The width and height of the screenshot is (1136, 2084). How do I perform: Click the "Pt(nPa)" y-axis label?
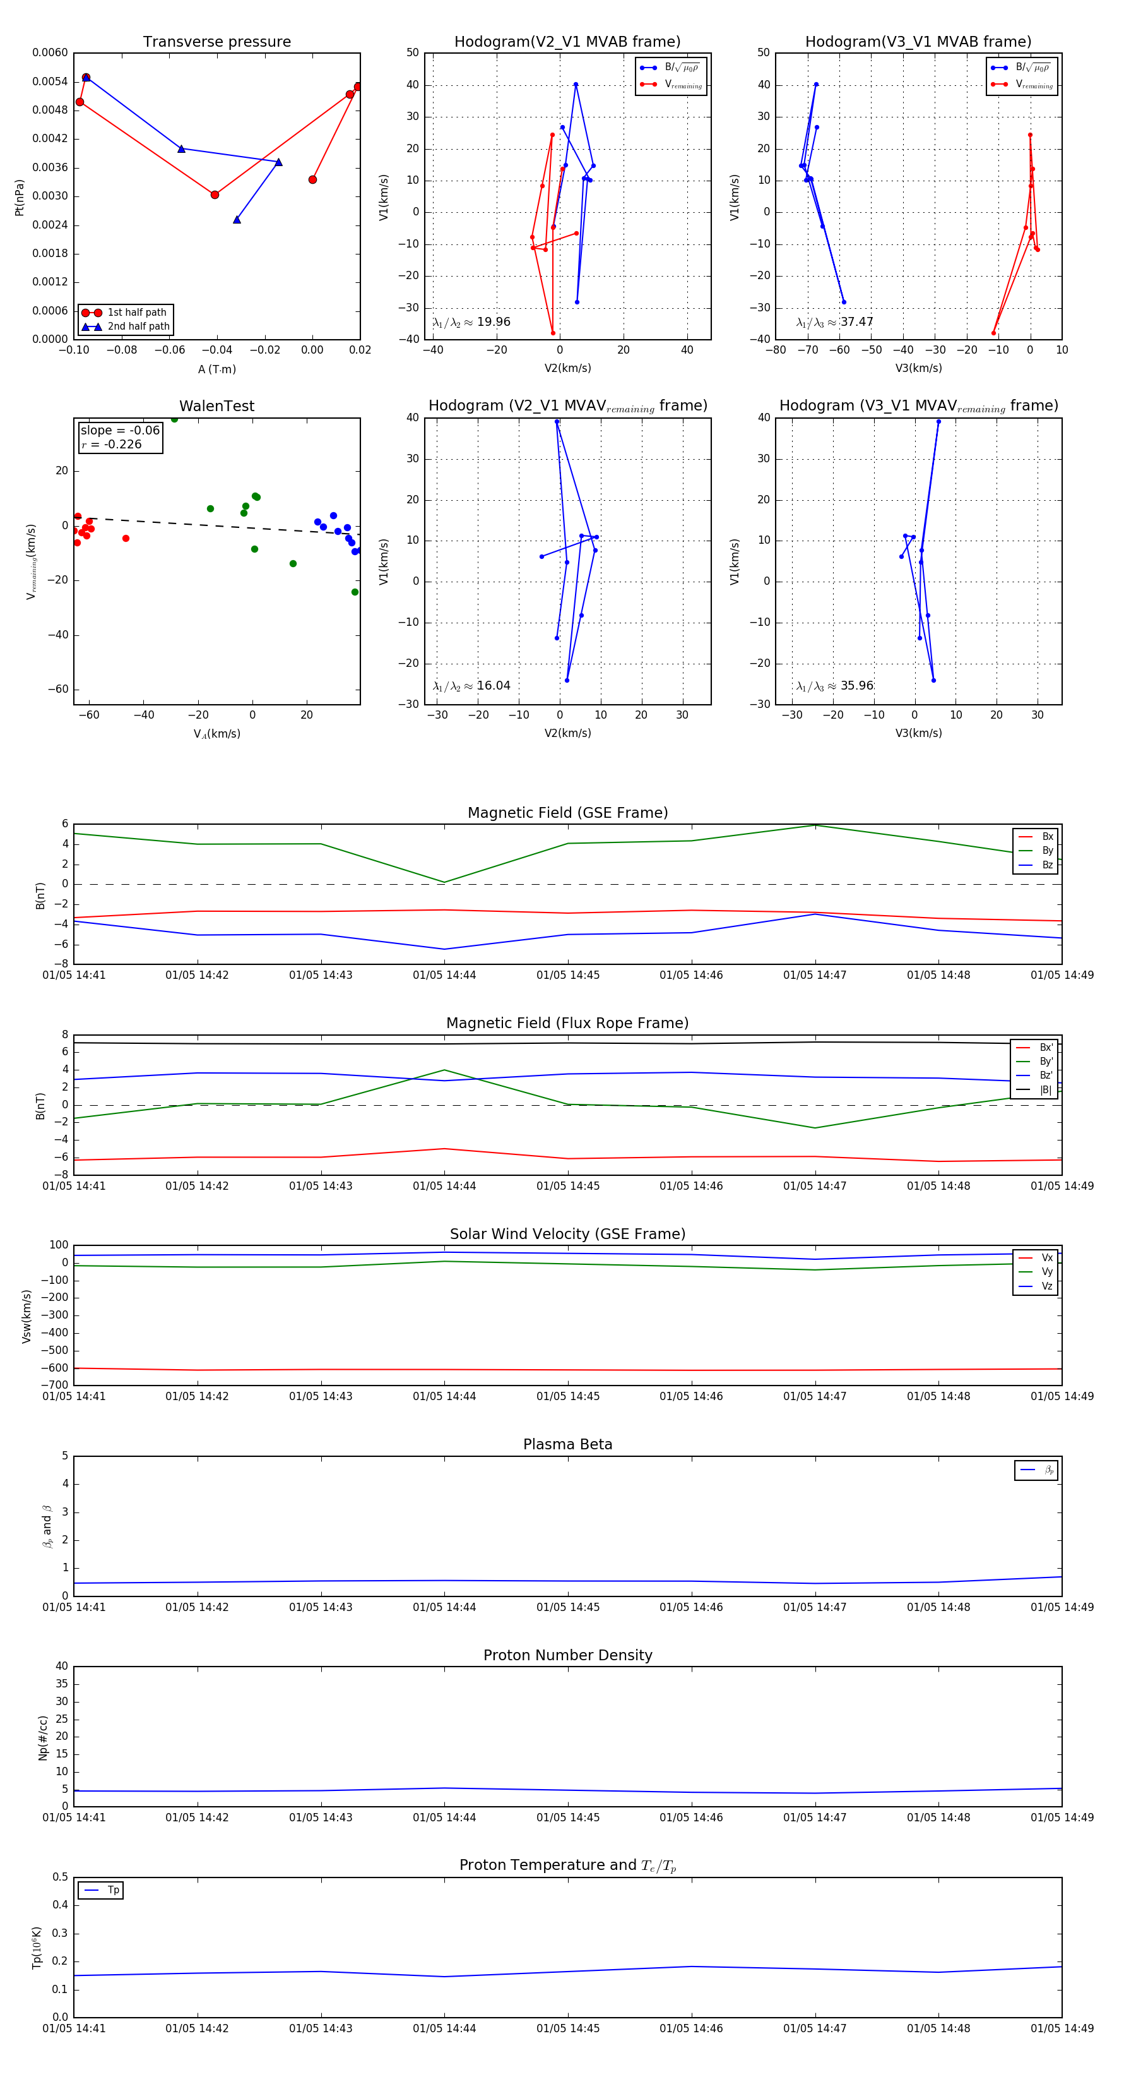pyautogui.click(x=20, y=196)
